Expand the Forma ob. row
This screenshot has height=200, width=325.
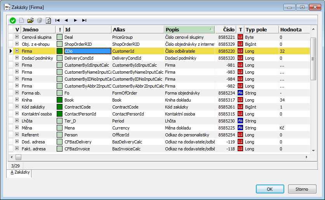pyautogui.click(x=17, y=93)
